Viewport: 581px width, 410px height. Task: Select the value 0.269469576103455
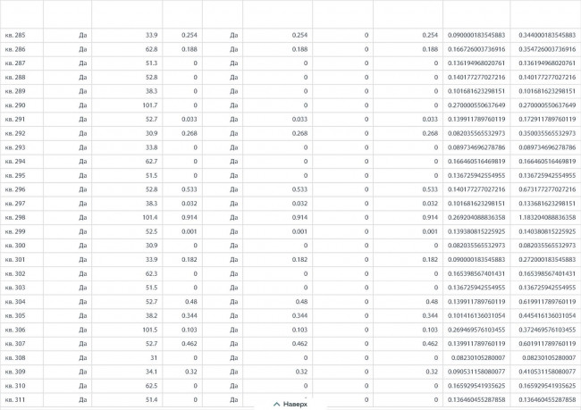476,330
